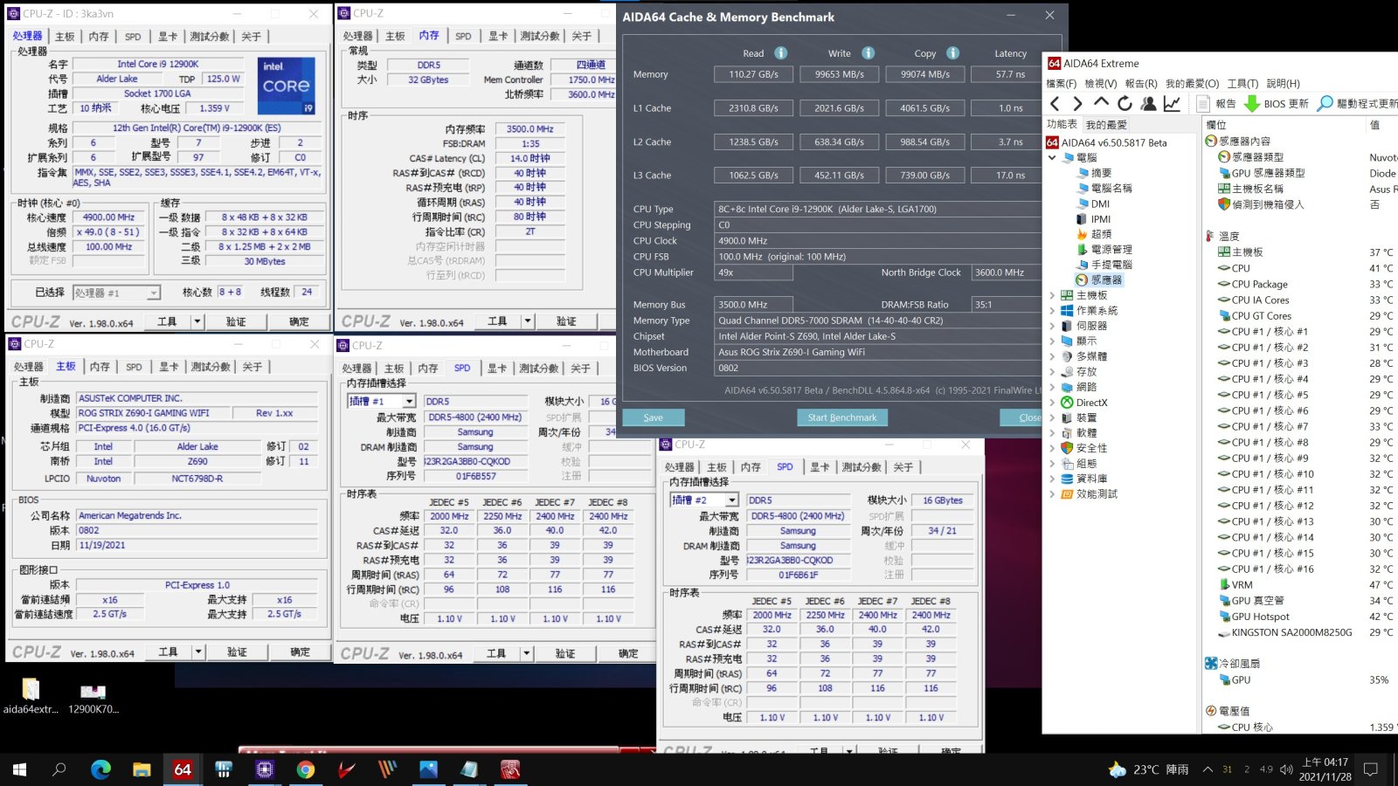Screen dimensions: 1398x786
Task: Open 檢視(V) menu in AIDA64 Extreme
Action: coord(1101,84)
